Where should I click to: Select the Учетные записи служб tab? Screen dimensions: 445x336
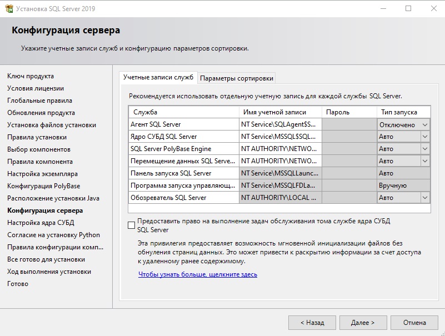(x=158, y=77)
